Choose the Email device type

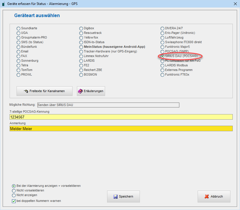19,52
